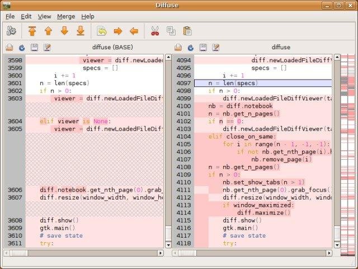Image resolution: width=358 pixels, height=269 pixels.
Task: Click the Copy icon in the toolbar
Action: click(x=171, y=31)
